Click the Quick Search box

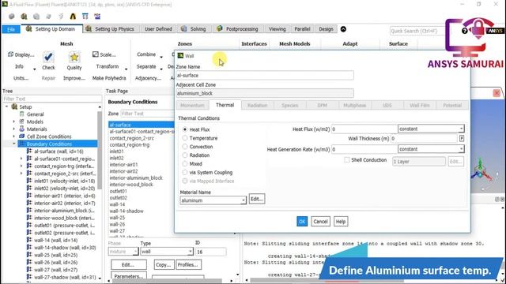coord(417,31)
